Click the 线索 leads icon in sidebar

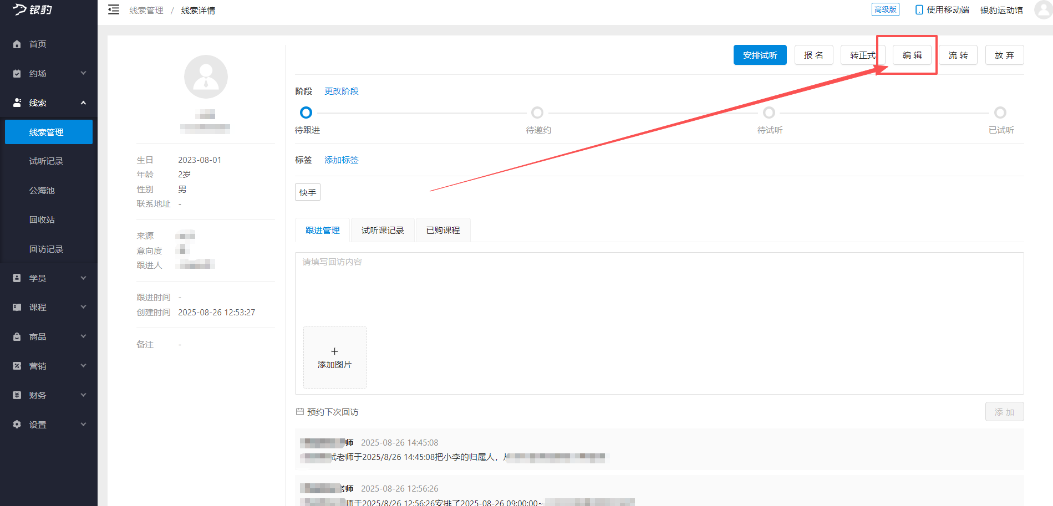(17, 103)
